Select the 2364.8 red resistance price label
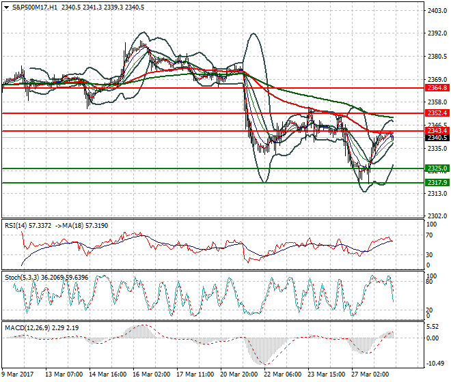 (437, 88)
